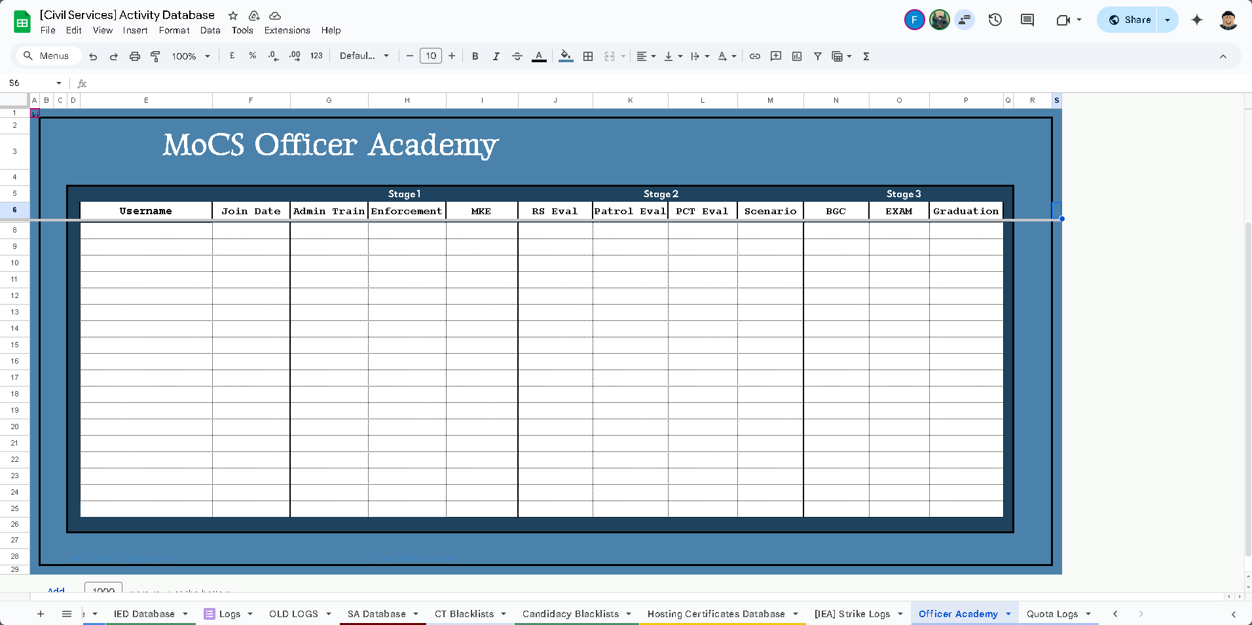Open horizontal align dropdown
Image resolution: width=1252 pixels, height=625 pixels.
[646, 56]
